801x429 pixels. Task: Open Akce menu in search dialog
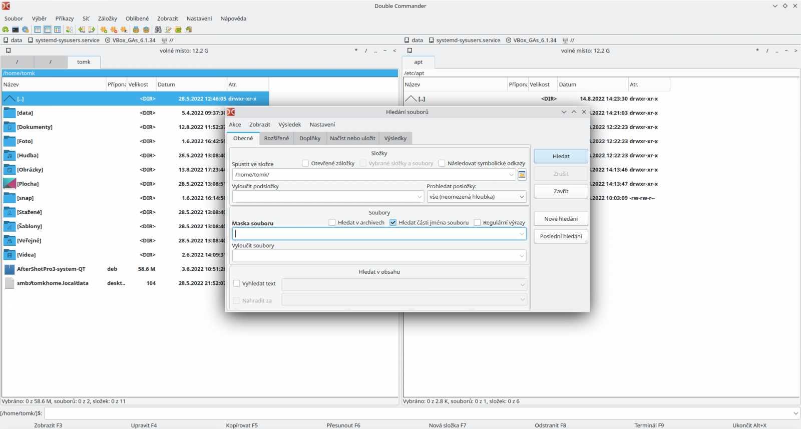tap(235, 125)
